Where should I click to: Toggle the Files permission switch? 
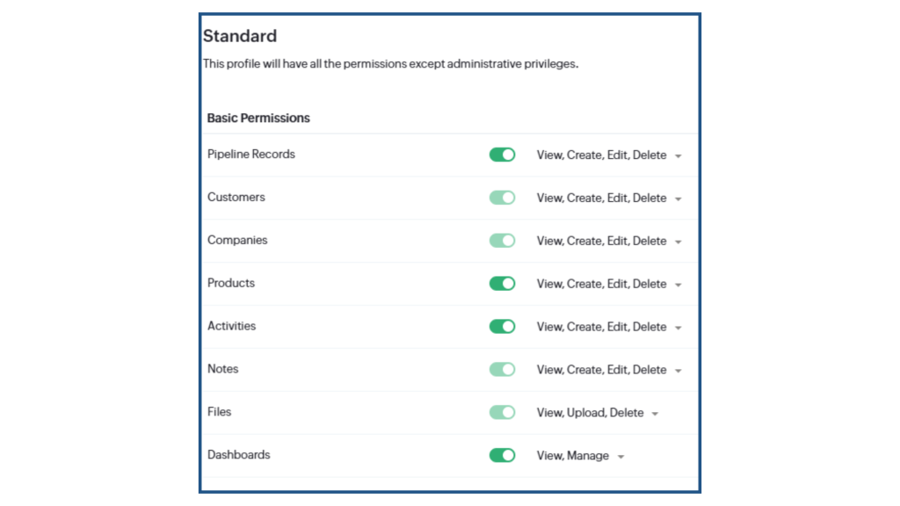point(502,413)
